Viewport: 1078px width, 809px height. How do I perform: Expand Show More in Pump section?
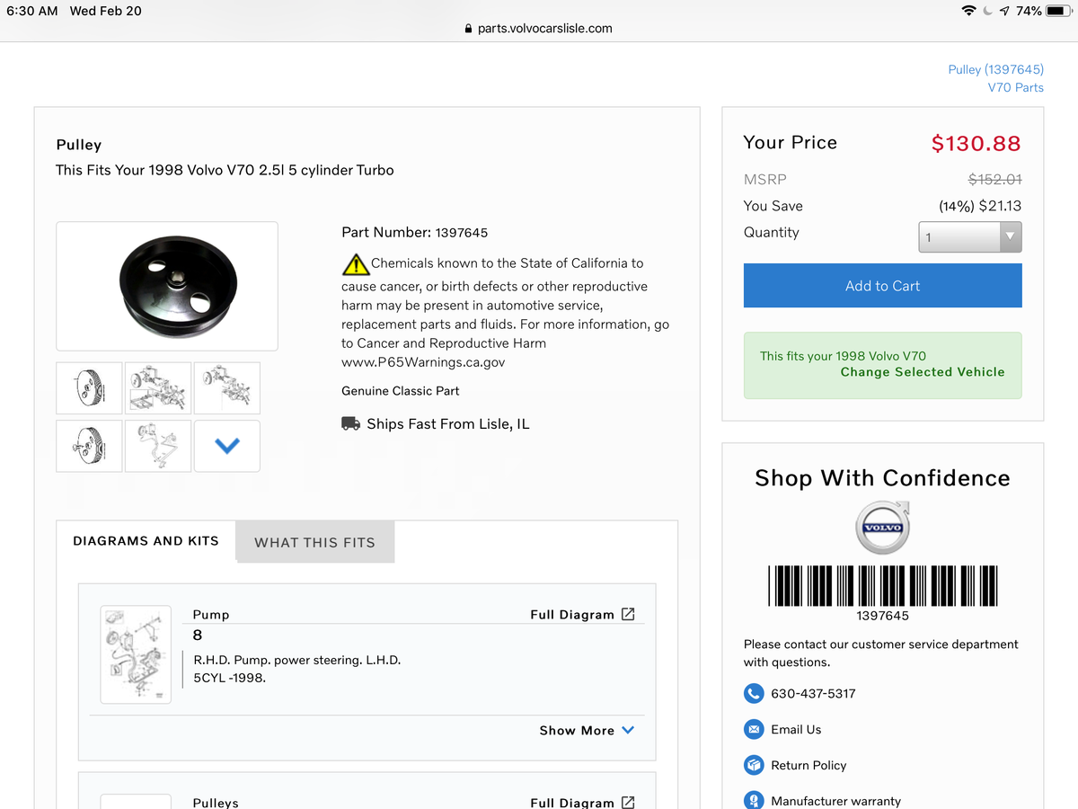587,731
